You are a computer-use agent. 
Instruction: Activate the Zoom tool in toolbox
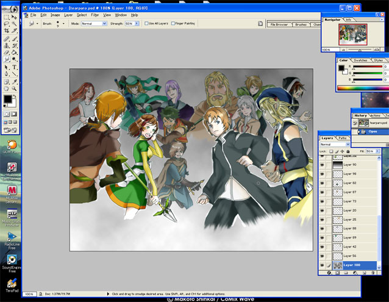(x=15, y=88)
